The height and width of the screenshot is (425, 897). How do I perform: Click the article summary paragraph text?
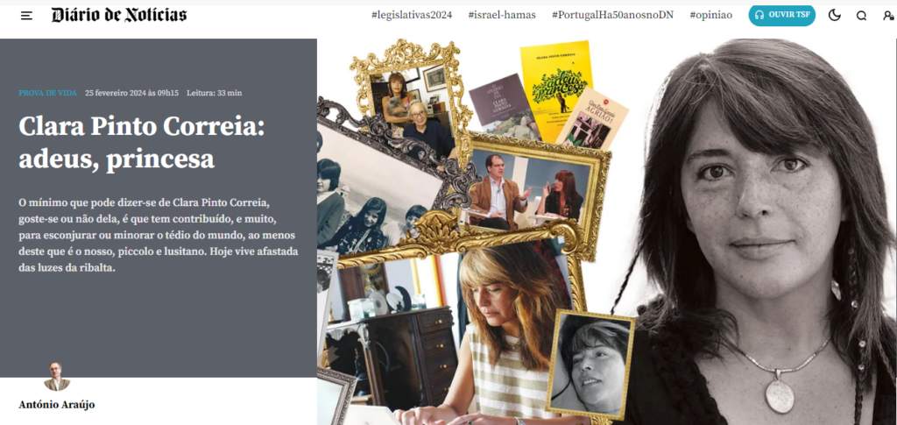[x=159, y=235]
